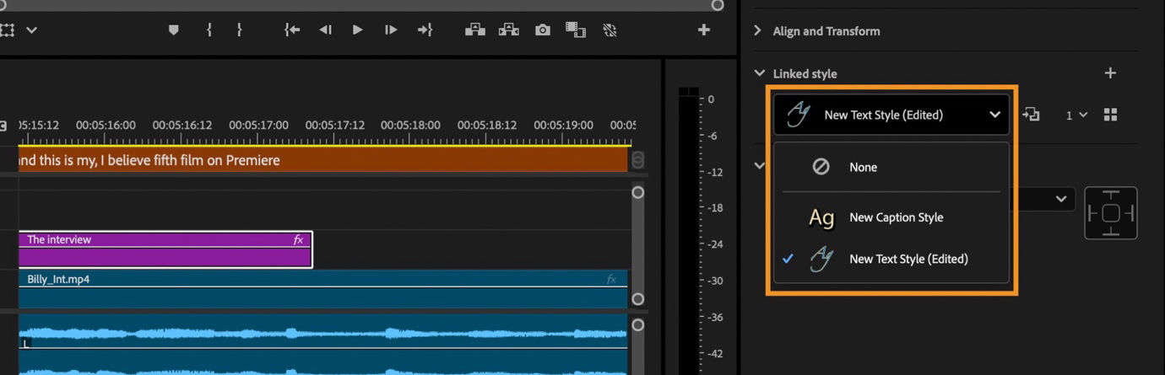Click the 00:05:18:00 mark on the ruler
The height and width of the screenshot is (375, 1165).
pos(410,125)
